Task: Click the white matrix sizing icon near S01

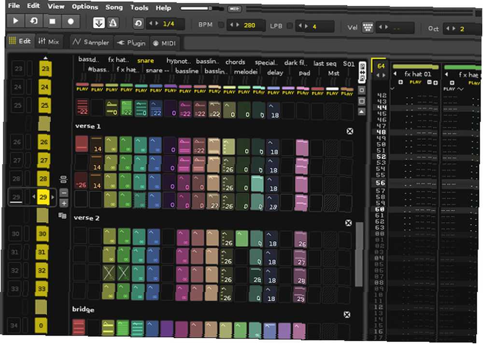Action: point(362,72)
